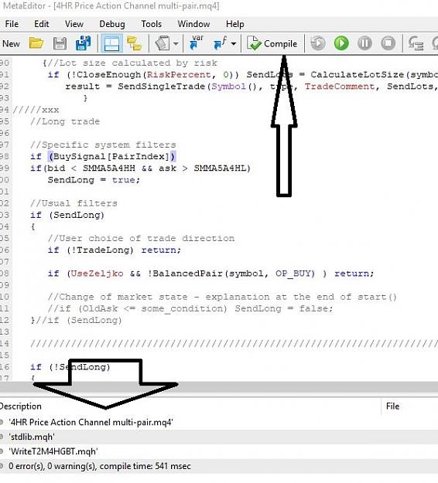Stop debugging with the stop icon

[388, 43]
